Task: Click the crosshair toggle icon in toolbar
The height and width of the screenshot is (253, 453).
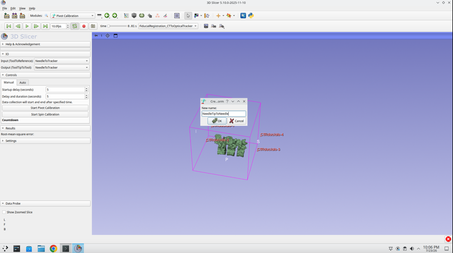Action: pos(218,16)
